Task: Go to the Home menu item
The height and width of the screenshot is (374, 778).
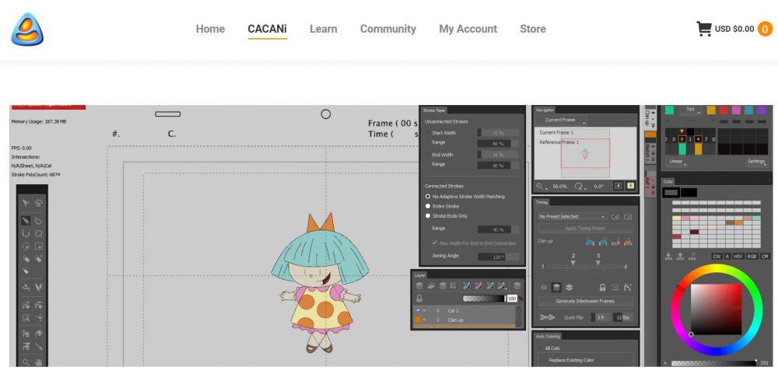Action: pos(210,29)
